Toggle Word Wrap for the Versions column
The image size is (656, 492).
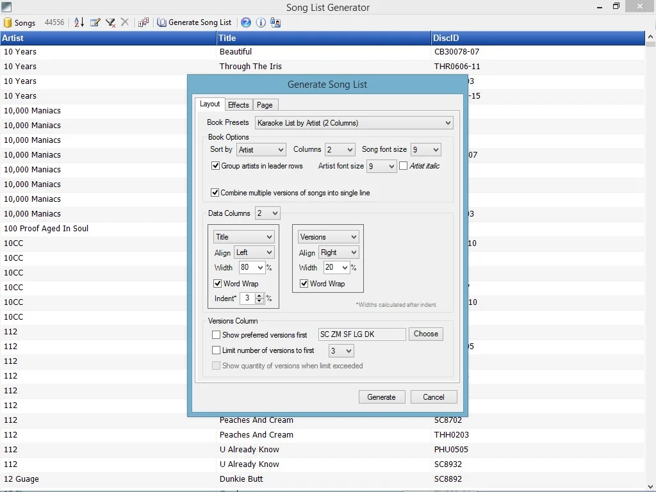304,283
